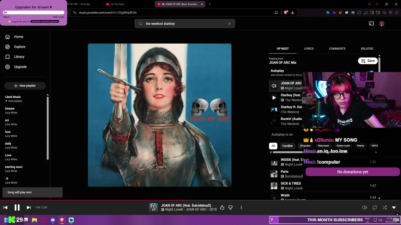The height and width of the screenshot is (225, 401).
Task: Open the browser media control music note
Action: coord(366,12)
